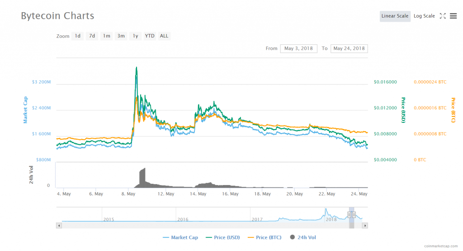
Task: Click the $0.016000 price axis label
Action: (x=385, y=82)
